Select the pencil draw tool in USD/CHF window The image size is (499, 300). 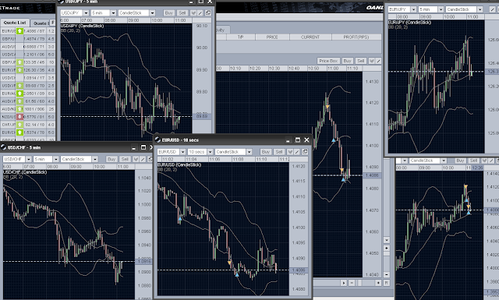(x=143, y=159)
